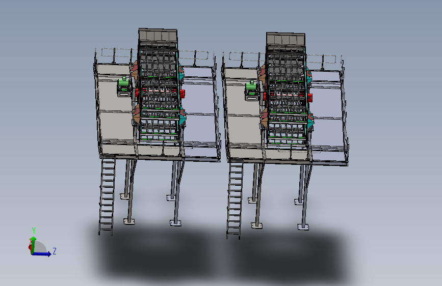Select the right assembly's staircase ladder
442x286 pixels.
coord(235,199)
